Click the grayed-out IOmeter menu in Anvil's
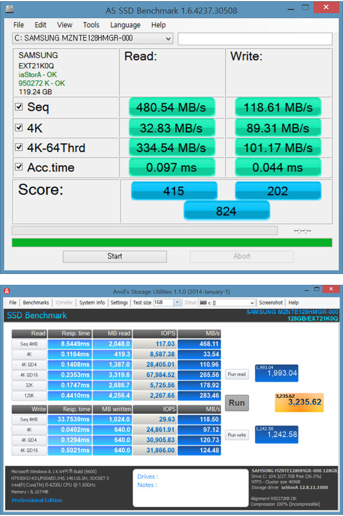Image resolution: width=343 pixels, height=516 pixels. pyautogui.click(x=64, y=303)
